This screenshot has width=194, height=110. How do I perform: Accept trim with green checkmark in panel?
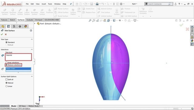(x=2, y=34)
